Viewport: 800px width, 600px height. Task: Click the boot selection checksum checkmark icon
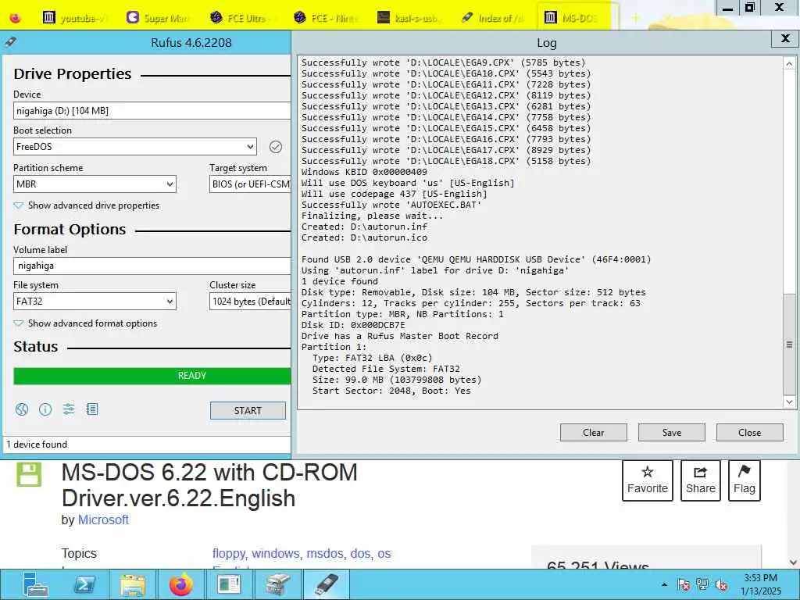pyautogui.click(x=276, y=147)
